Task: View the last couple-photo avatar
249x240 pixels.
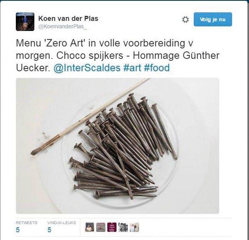Action: [134, 227]
